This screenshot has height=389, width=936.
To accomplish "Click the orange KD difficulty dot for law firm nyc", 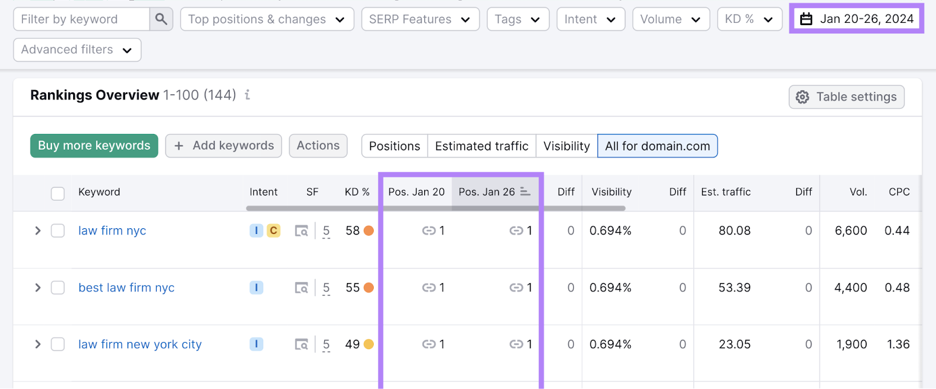I will click(369, 231).
